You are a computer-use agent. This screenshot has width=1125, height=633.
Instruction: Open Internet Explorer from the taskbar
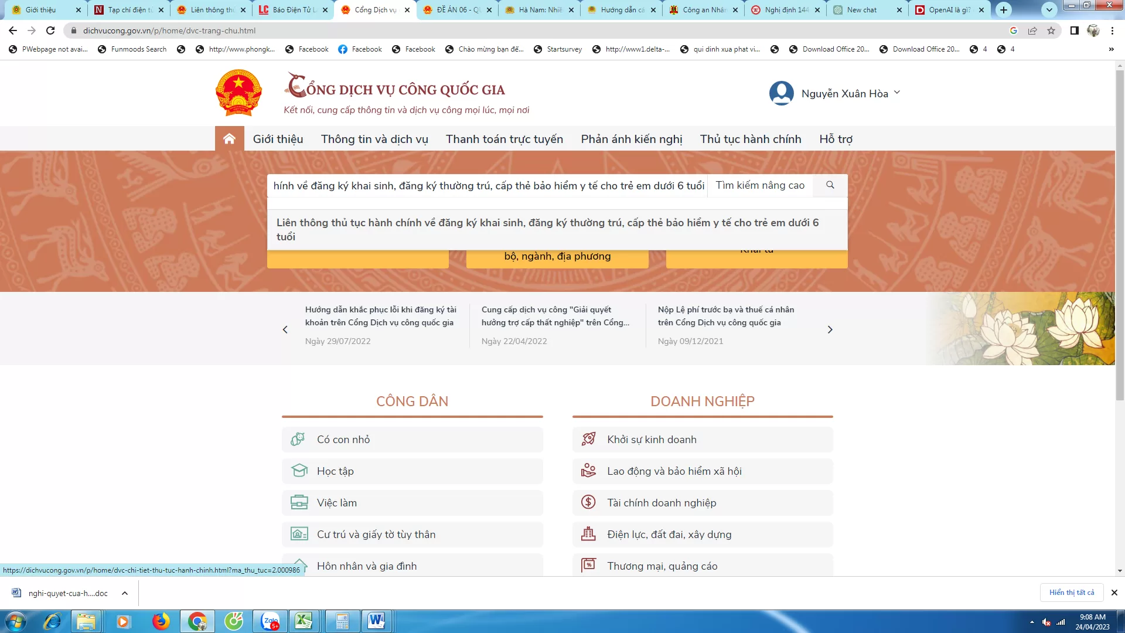tap(52, 621)
